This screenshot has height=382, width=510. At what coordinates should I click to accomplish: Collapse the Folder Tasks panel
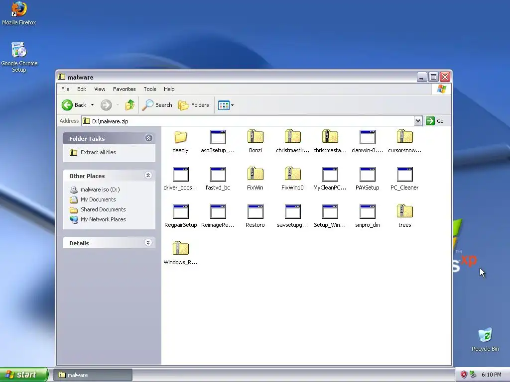(148, 138)
